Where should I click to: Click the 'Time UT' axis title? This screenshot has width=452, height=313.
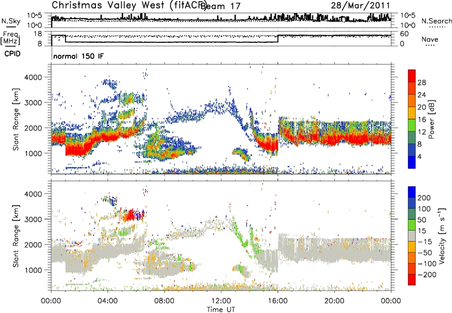[221, 310]
